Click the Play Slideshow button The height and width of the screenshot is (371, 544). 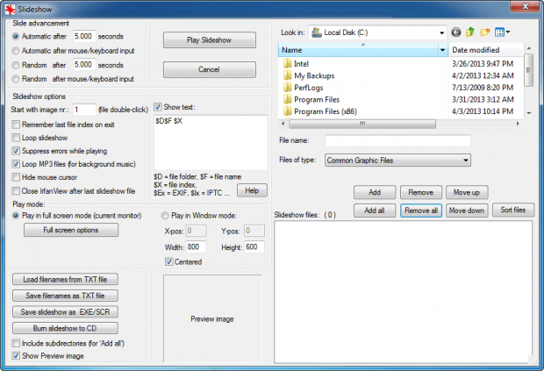209,40
